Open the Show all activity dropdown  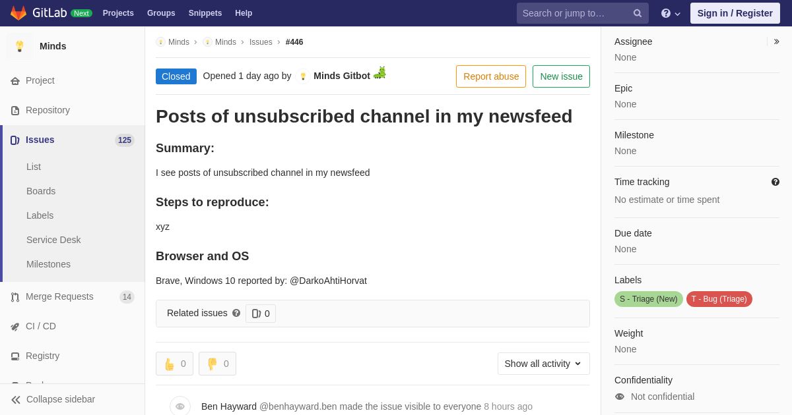coord(544,364)
